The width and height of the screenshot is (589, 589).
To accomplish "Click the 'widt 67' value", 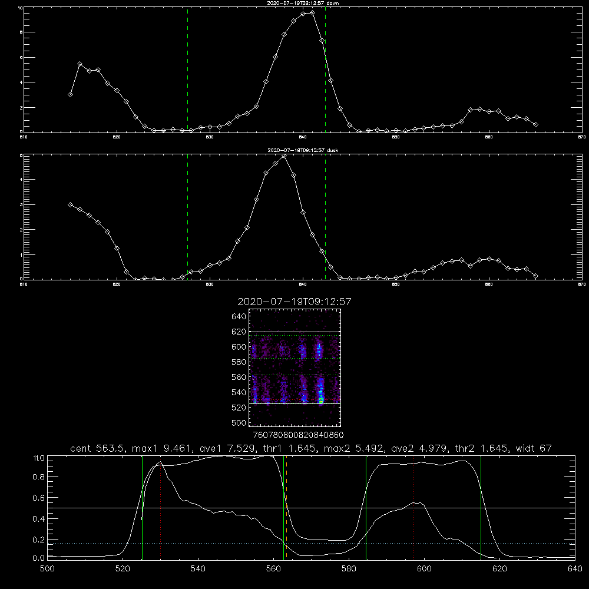I will (534, 448).
